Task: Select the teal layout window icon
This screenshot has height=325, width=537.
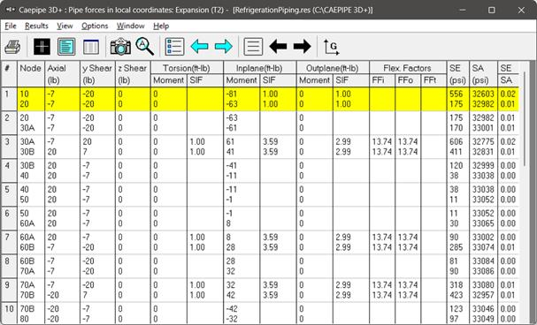Action: 66,47
